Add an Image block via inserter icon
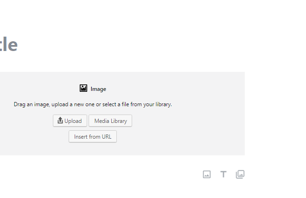The height and width of the screenshot is (198, 306). [207, 174]
